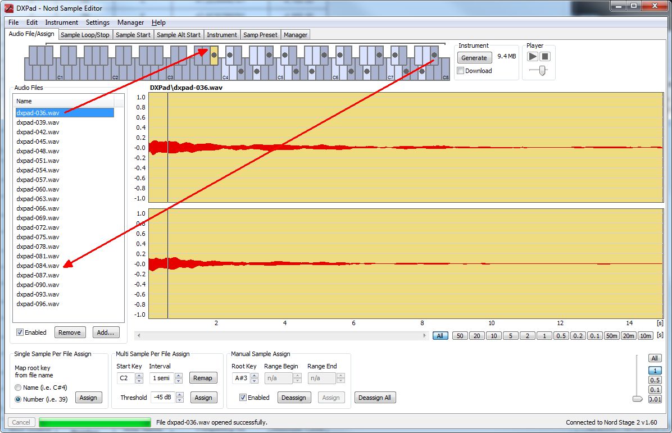Open the Instrument menu
Screen dimensions: 672x433
coord(61,22)
